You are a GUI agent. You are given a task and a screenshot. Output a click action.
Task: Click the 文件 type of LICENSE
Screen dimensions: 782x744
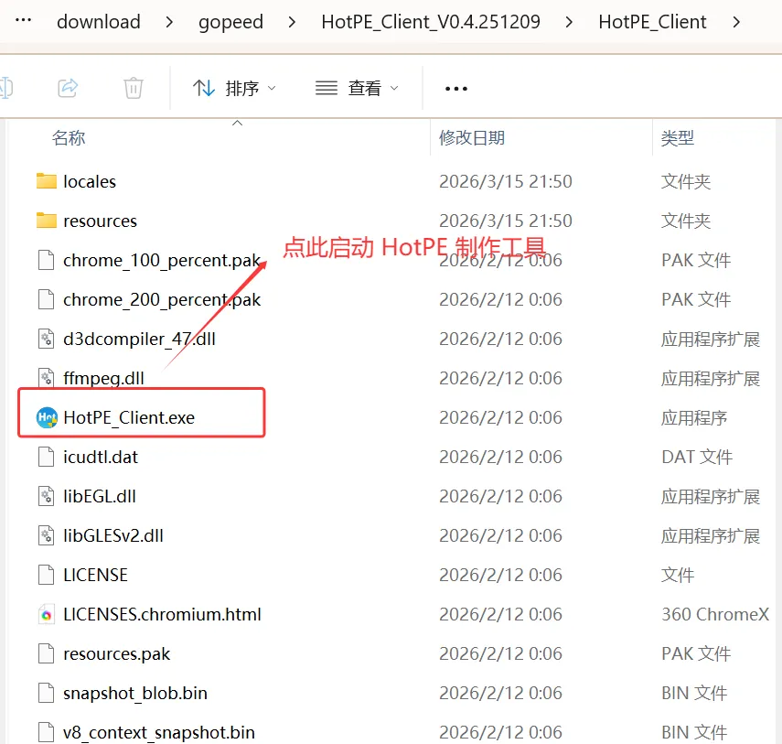678,576
